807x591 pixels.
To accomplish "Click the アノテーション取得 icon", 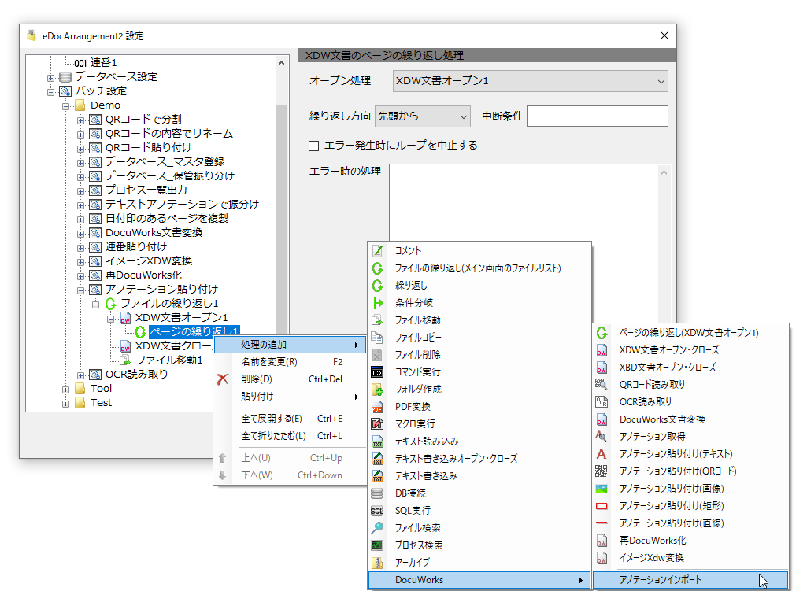I will point(602,437).
